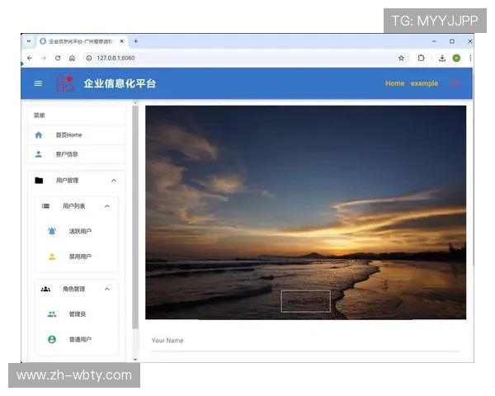Click the green account icon beside 普通用户
This screenshot has width=495, height=396.
coord(52,339)
